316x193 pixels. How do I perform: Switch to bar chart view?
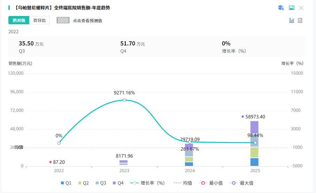[x=292, y=20]
